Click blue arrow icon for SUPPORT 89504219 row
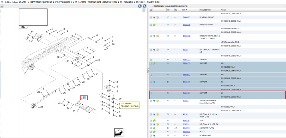 pyautogui.click(x=154, y=82)
